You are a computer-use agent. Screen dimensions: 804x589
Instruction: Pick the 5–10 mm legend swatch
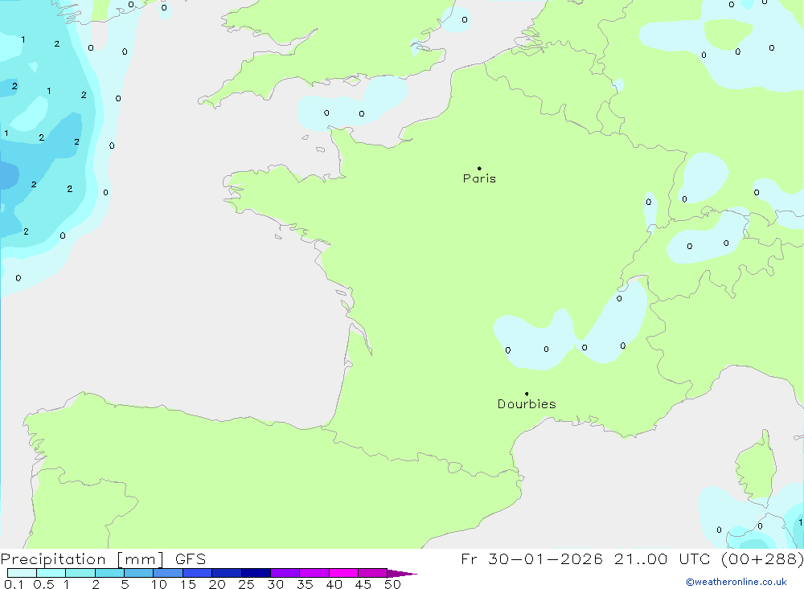(138, 573)
